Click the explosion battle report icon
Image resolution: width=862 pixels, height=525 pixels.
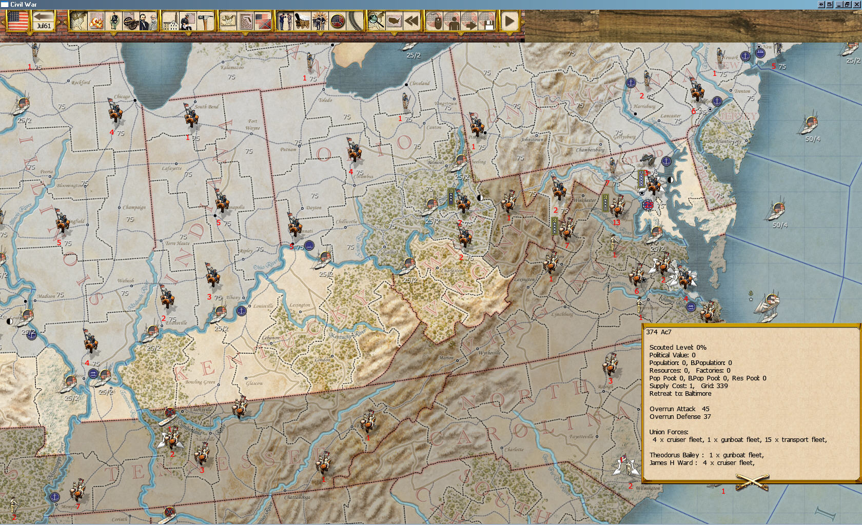coord(96,22)
